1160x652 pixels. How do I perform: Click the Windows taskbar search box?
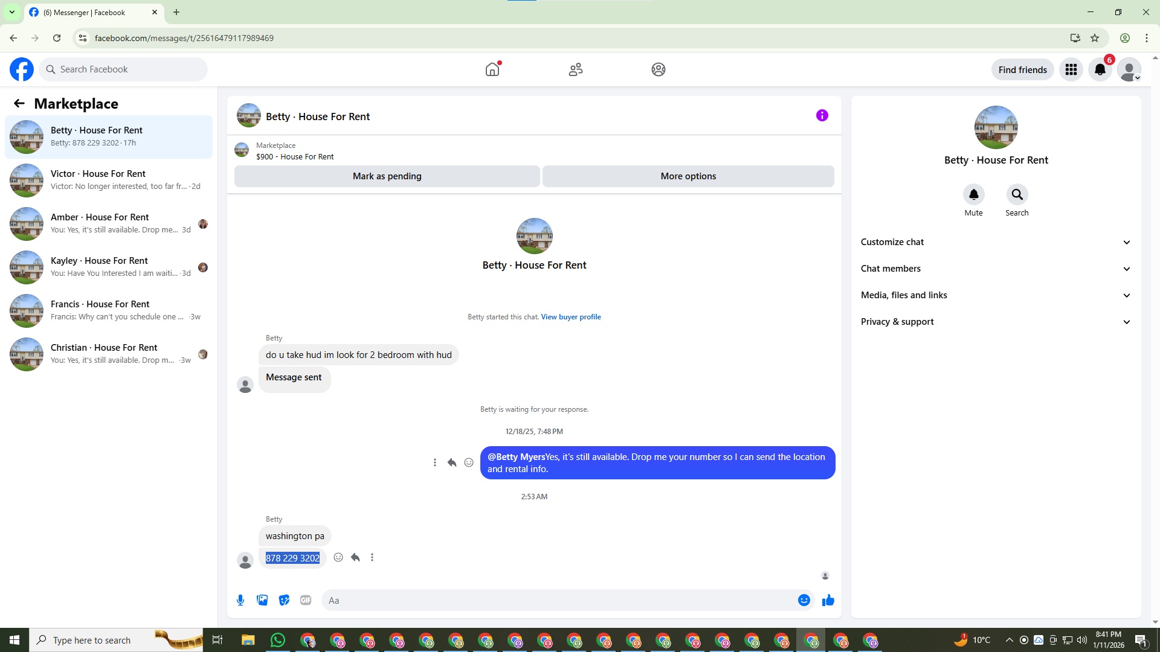[x=116, y=640]
